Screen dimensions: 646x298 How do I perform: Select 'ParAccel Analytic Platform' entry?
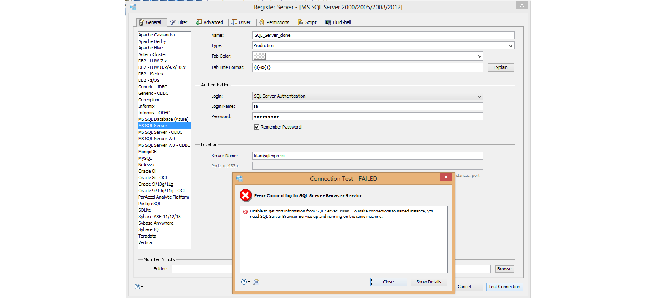point(164,197)
